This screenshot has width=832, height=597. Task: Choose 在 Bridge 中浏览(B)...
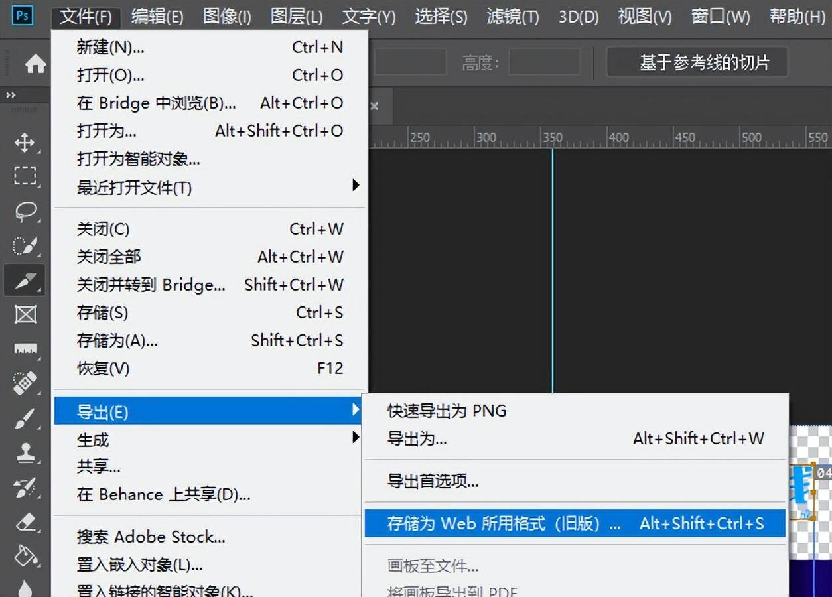tap(210, 103)
